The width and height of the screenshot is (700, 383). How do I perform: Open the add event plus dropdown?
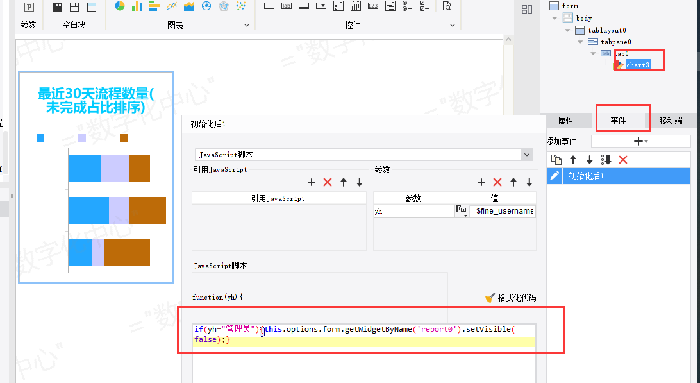pyautogui.click(x=640, y=141)
